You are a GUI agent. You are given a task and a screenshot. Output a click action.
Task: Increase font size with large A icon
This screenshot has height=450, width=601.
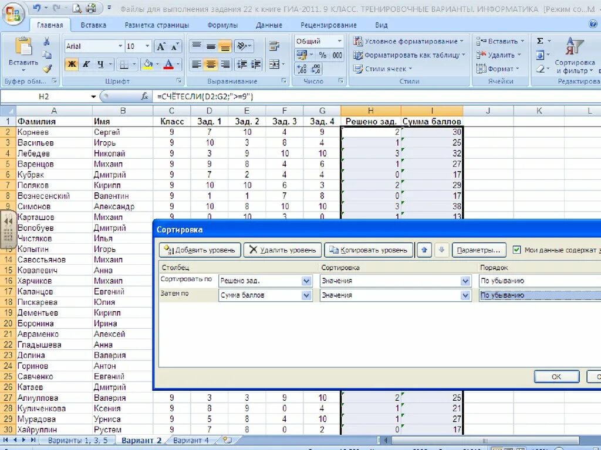(x=161, y=47)
